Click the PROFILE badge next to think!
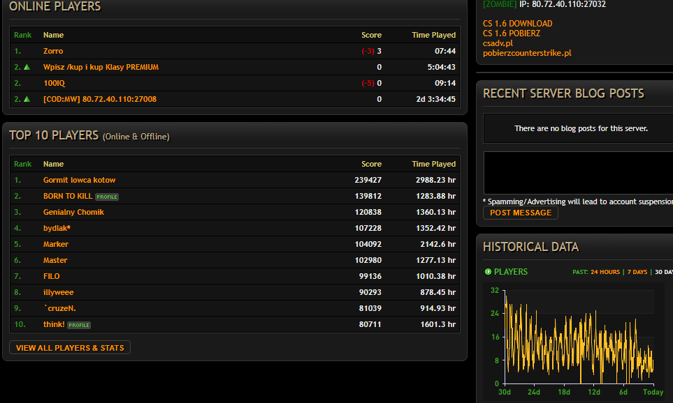The image size is (673, 403). point(79,325)
